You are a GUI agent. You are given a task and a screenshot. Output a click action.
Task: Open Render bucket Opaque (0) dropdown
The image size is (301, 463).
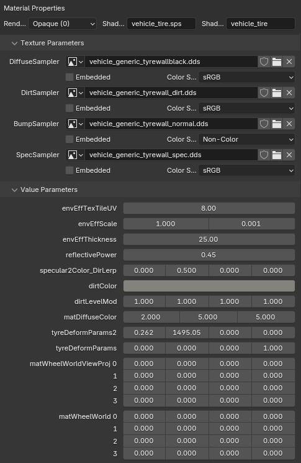[63, 24]
